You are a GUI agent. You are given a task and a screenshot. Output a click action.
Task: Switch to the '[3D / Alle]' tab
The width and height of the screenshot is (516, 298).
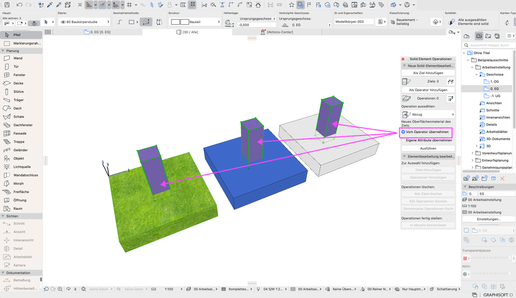click(187, 32)
